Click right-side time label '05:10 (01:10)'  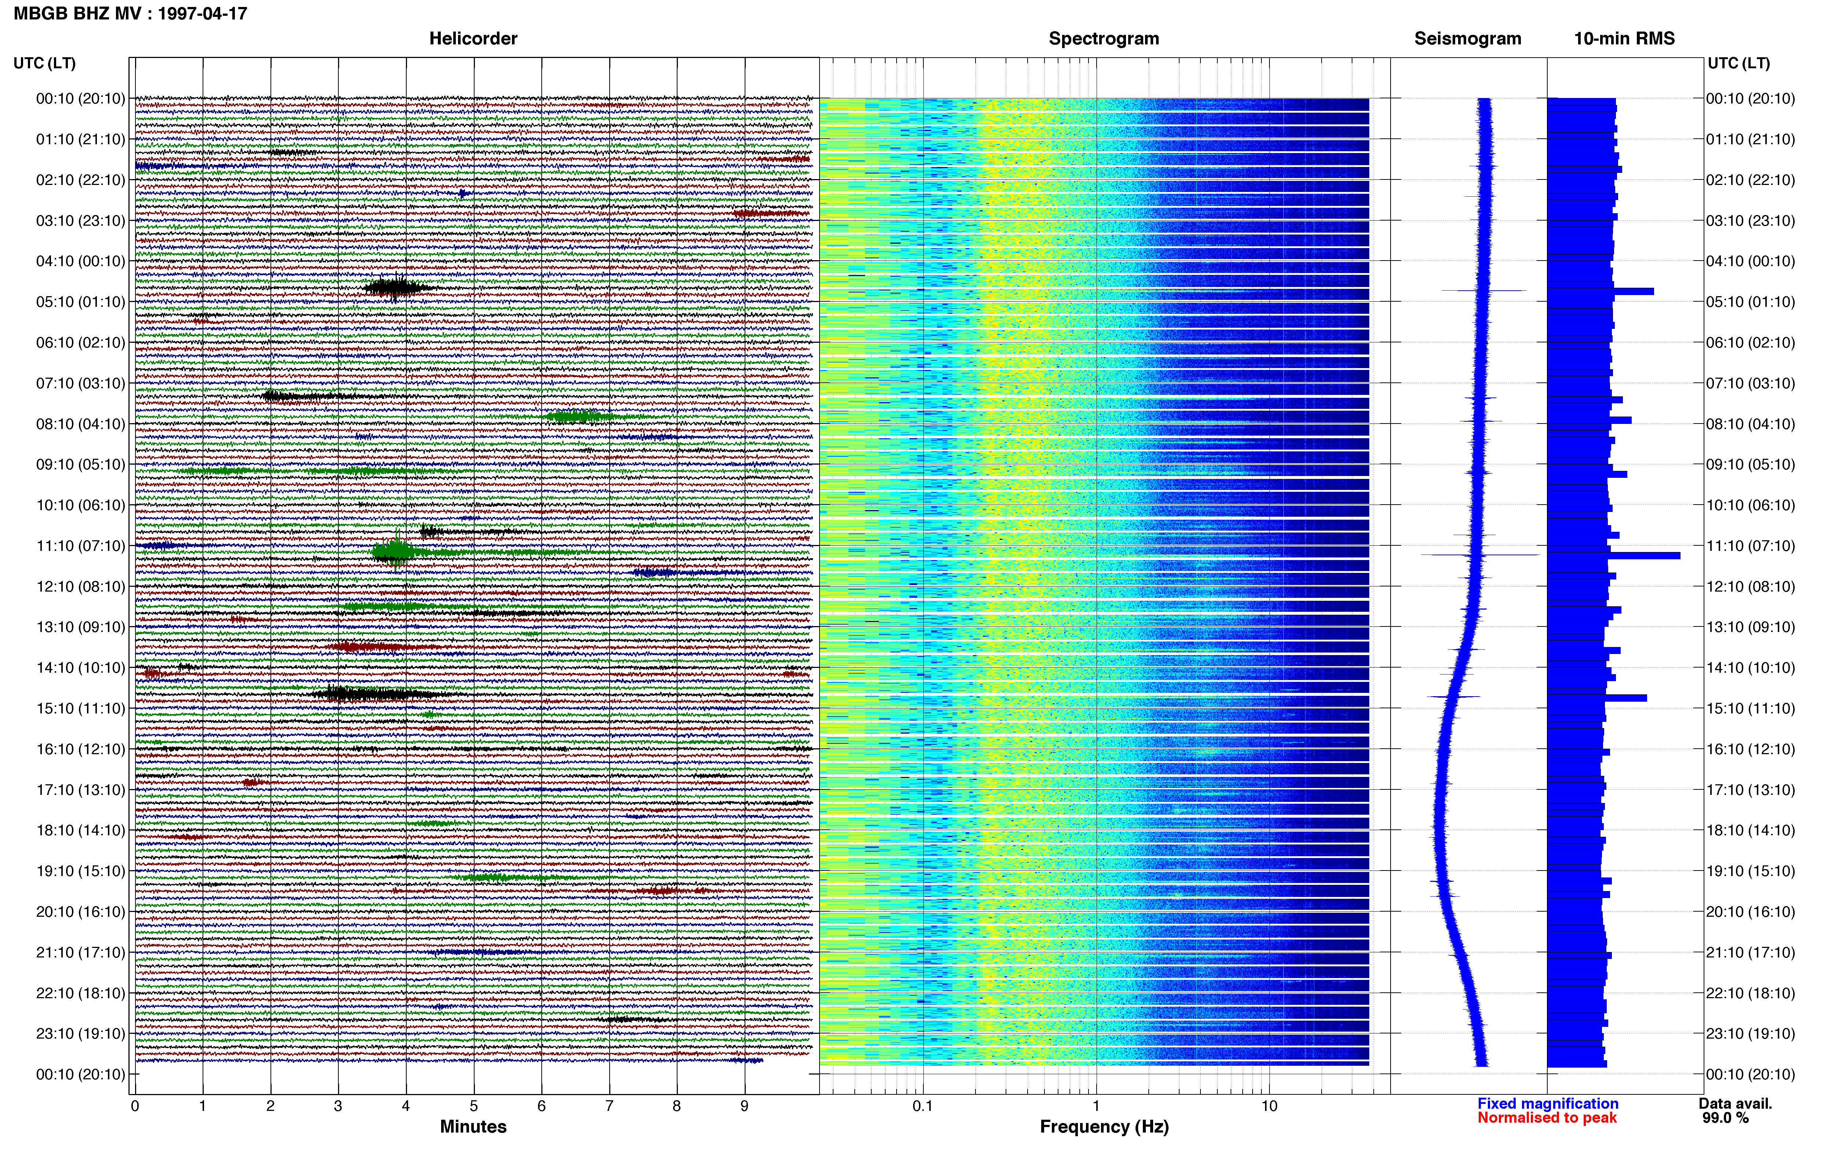pos(1751,302)
